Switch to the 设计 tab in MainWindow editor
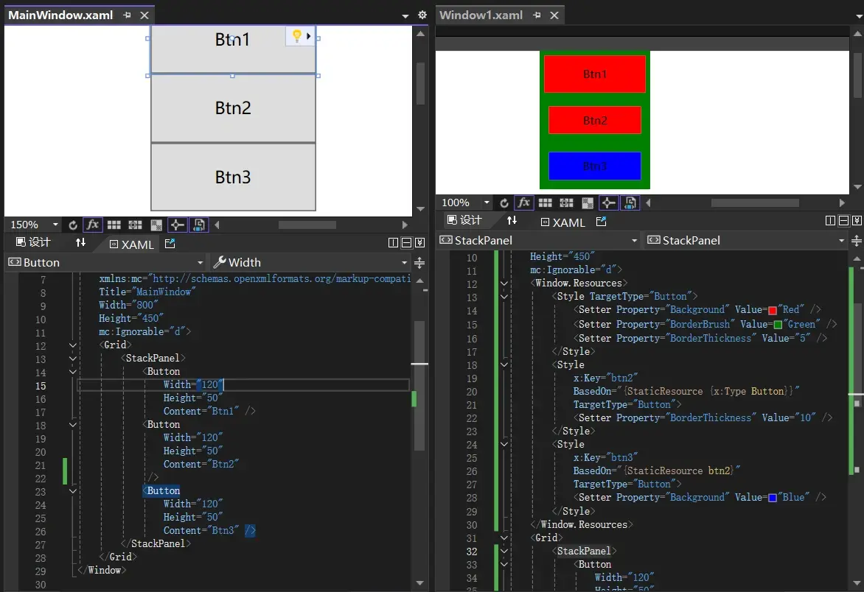The height and width of the screenshot is (592, 864). click(x=33, y=243)
